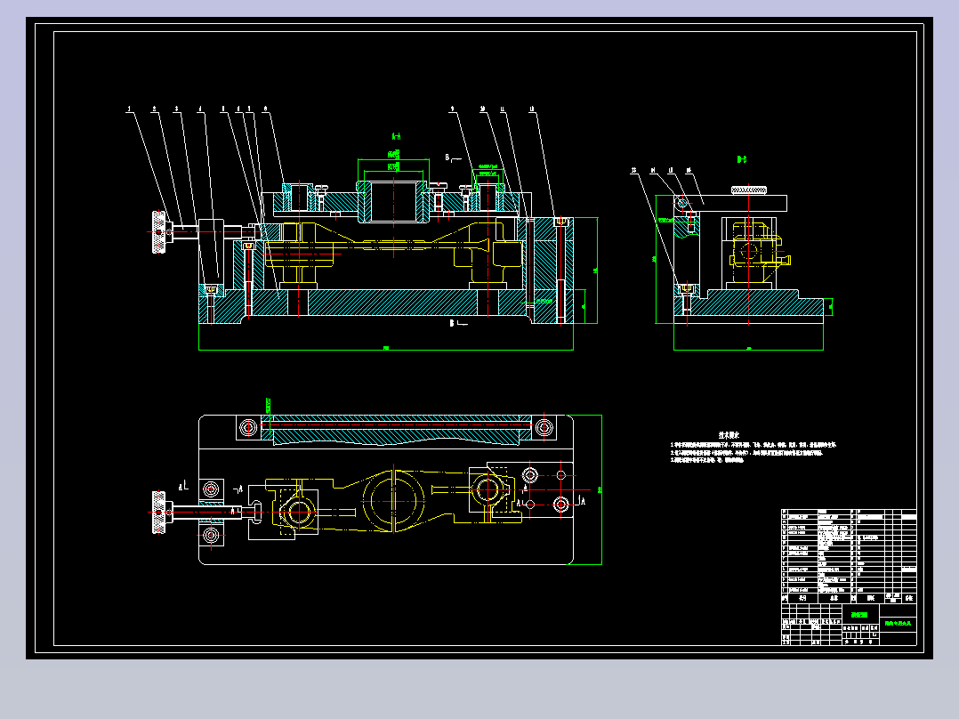Pick the knurled knob in the front section view
959x719 pixels.
pyautogui.click(x=159, y=232)
